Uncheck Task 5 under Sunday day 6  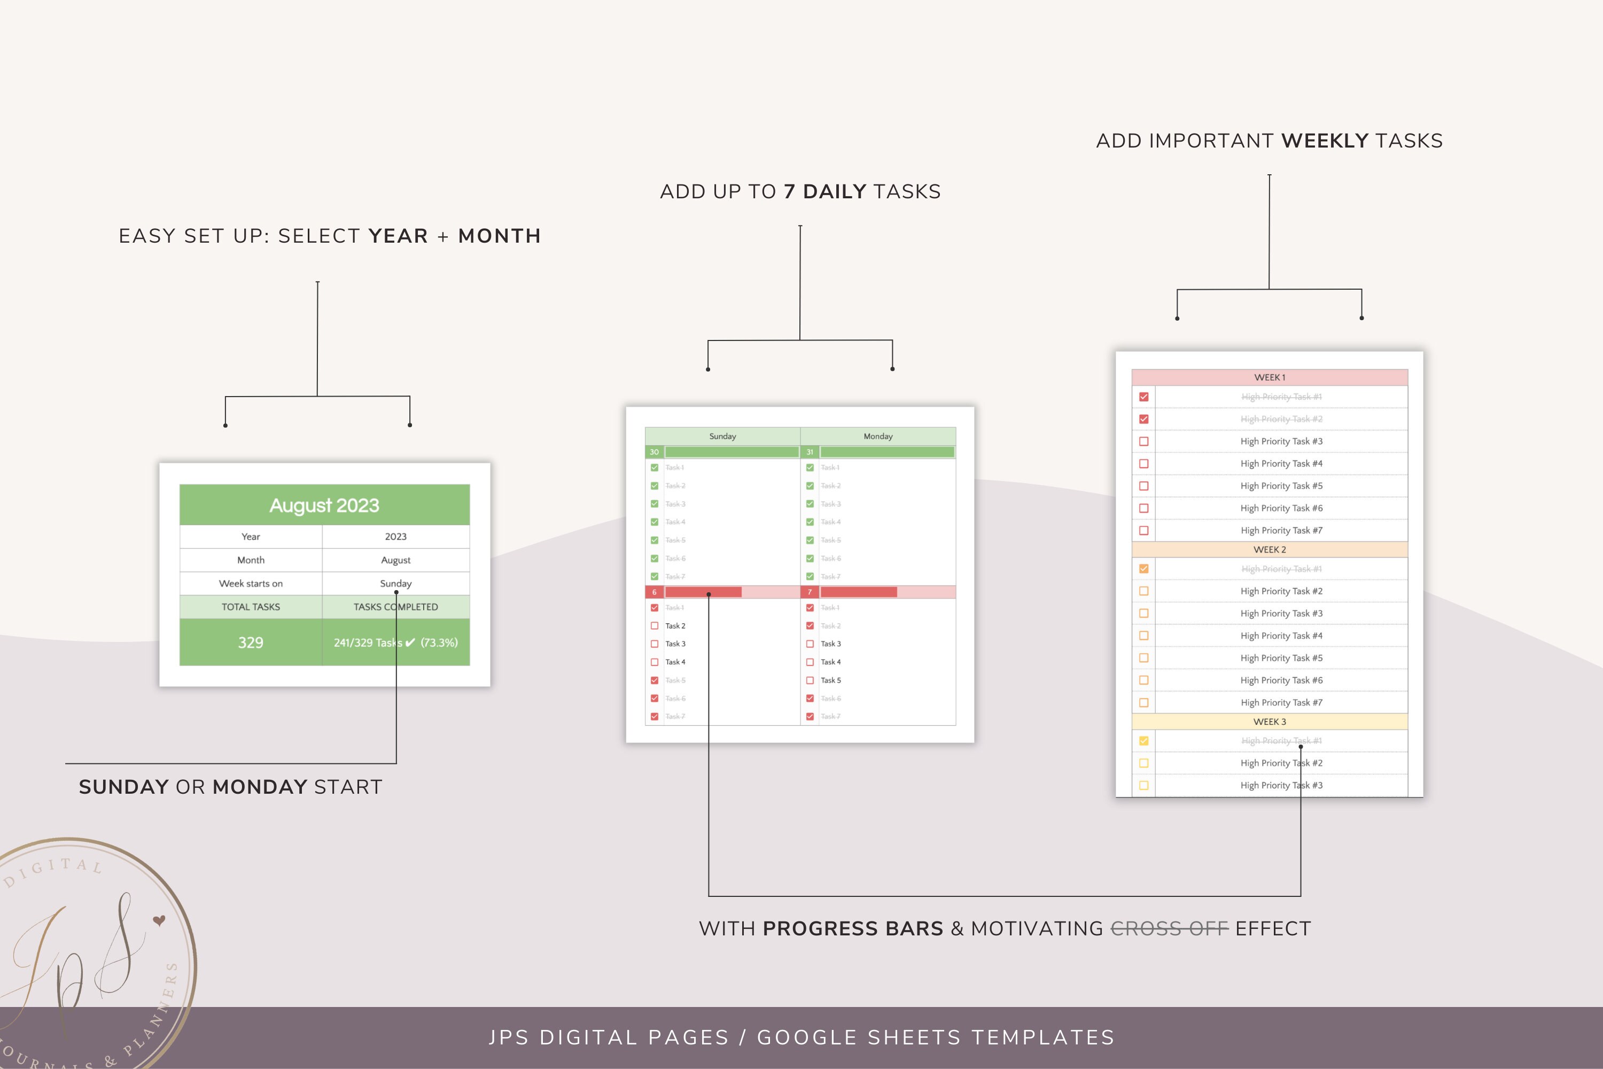654,680
